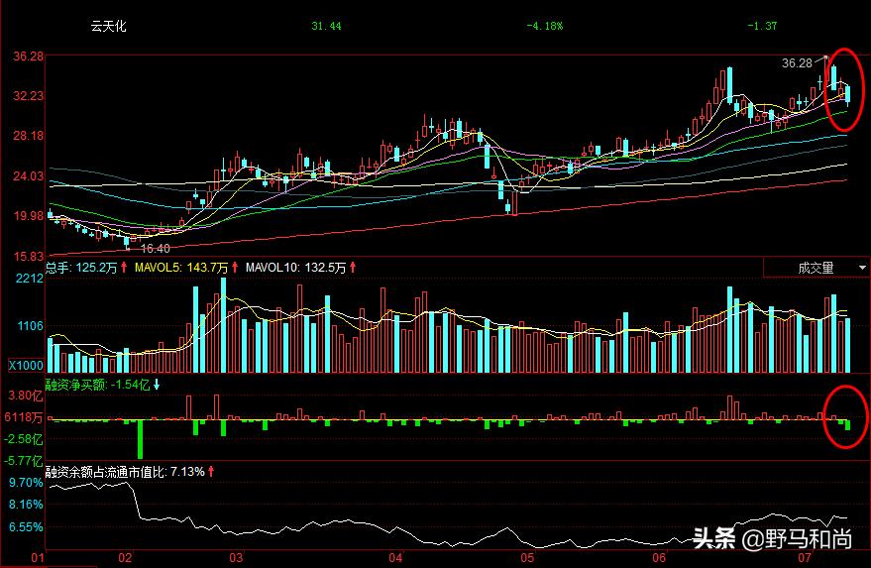Viewport: 871px width, 568px height.
Task: Click the down arrow beside 融资净买额 value
Action: point(156,385)
